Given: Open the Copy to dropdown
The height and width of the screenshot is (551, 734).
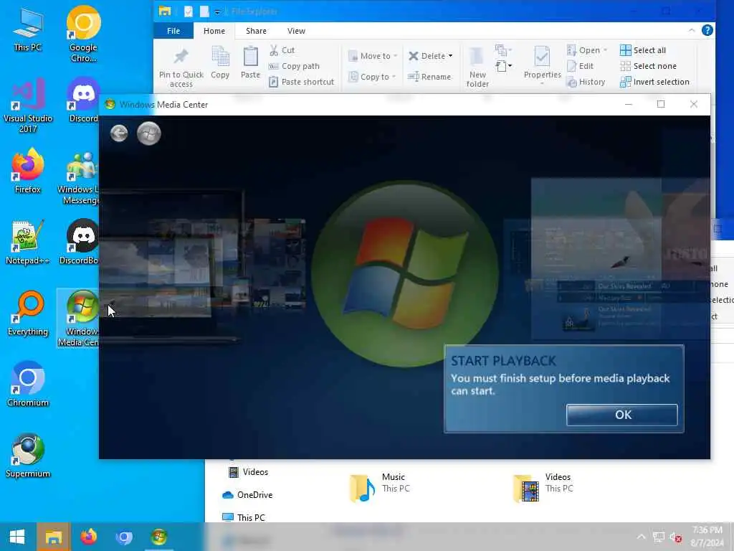Looking at the screenshot, I should [372, 77].
